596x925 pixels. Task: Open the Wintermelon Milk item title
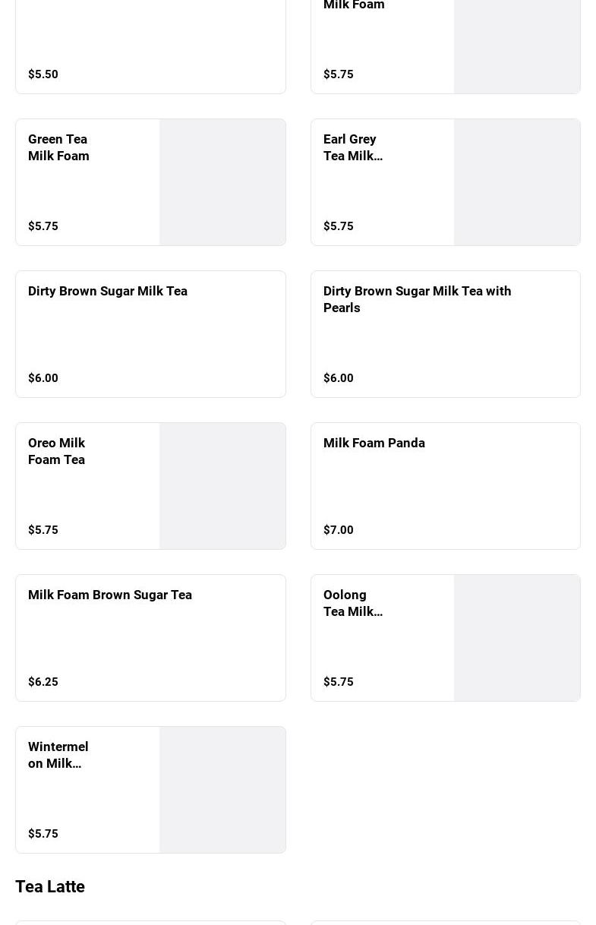58,755
